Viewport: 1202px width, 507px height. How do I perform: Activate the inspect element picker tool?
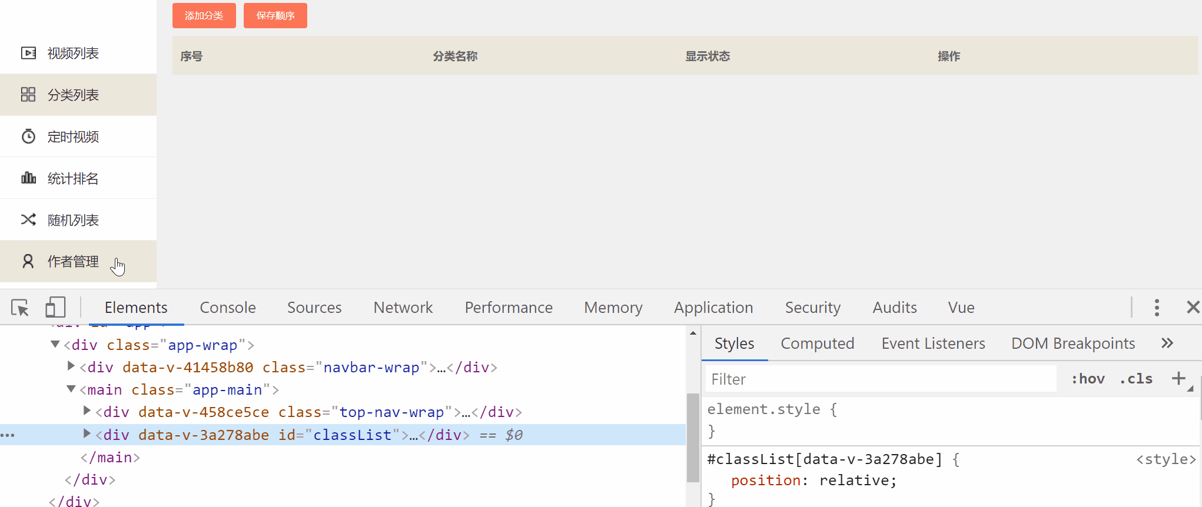coord(20,308)
